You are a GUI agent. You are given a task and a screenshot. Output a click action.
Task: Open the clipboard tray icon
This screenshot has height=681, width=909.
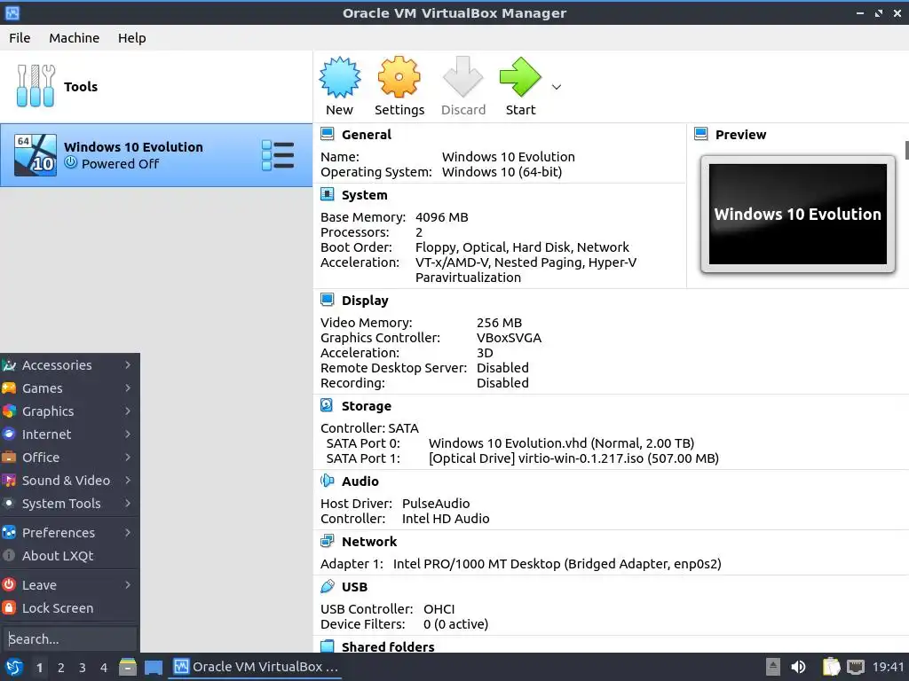[x=831, y=667]
